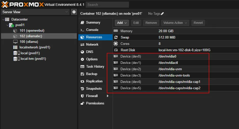
Task: Collapse the Datacenter tree node
Action: point(3,20)
